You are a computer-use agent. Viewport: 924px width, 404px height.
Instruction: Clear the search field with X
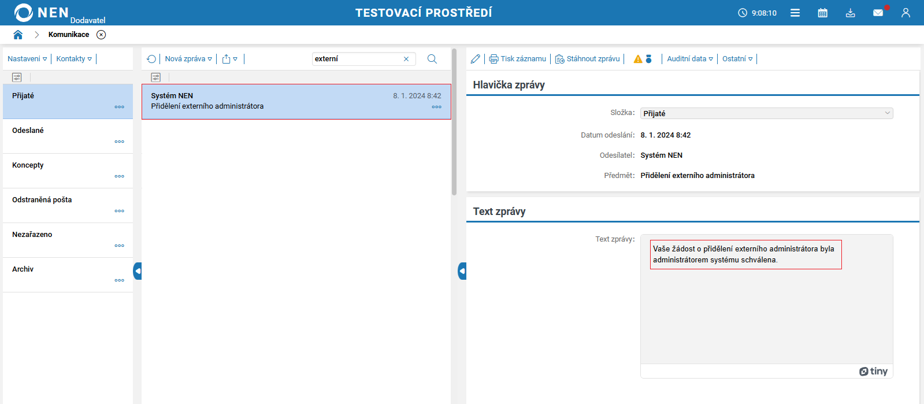[x=406, y=59]
